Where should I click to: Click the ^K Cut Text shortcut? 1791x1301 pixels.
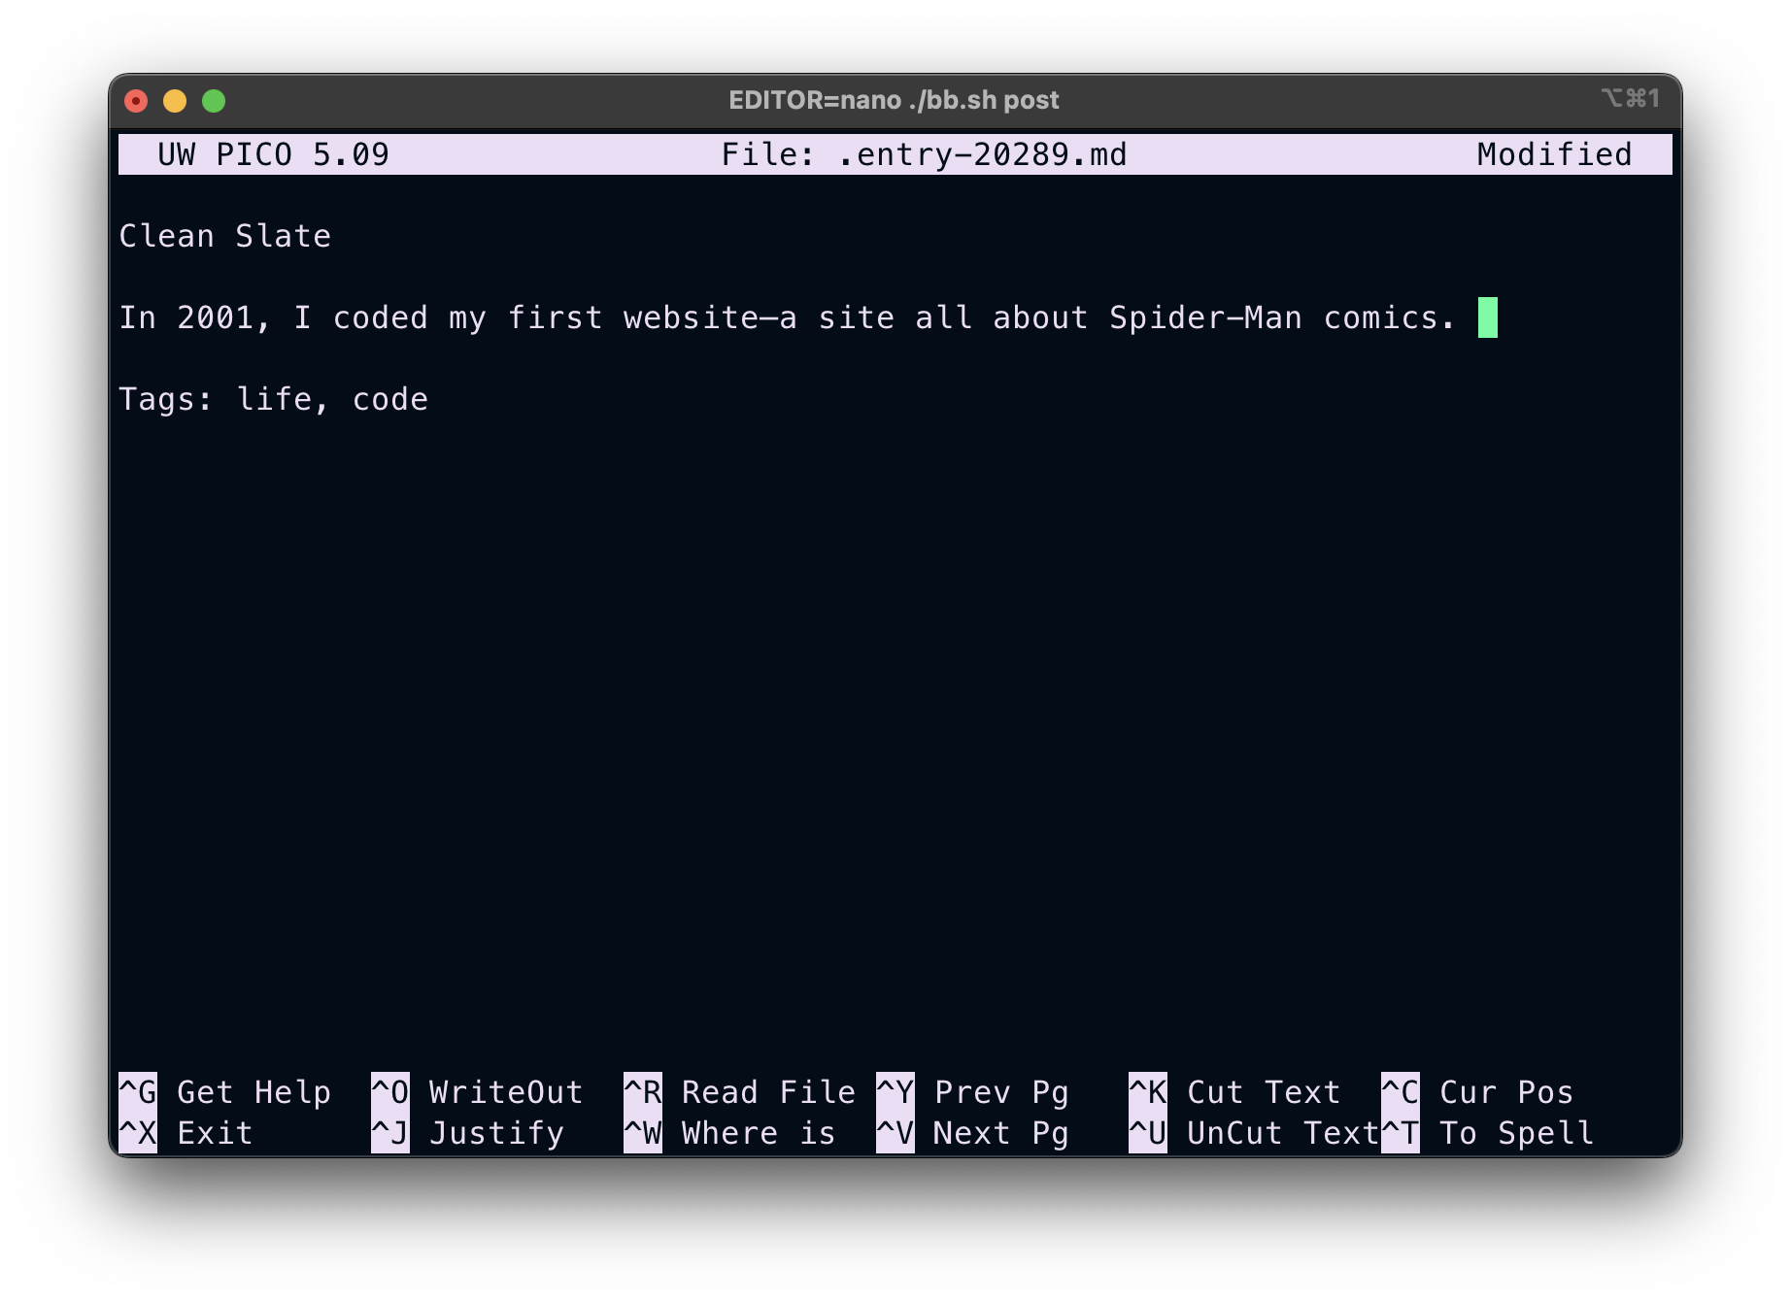point(1234,1092)
